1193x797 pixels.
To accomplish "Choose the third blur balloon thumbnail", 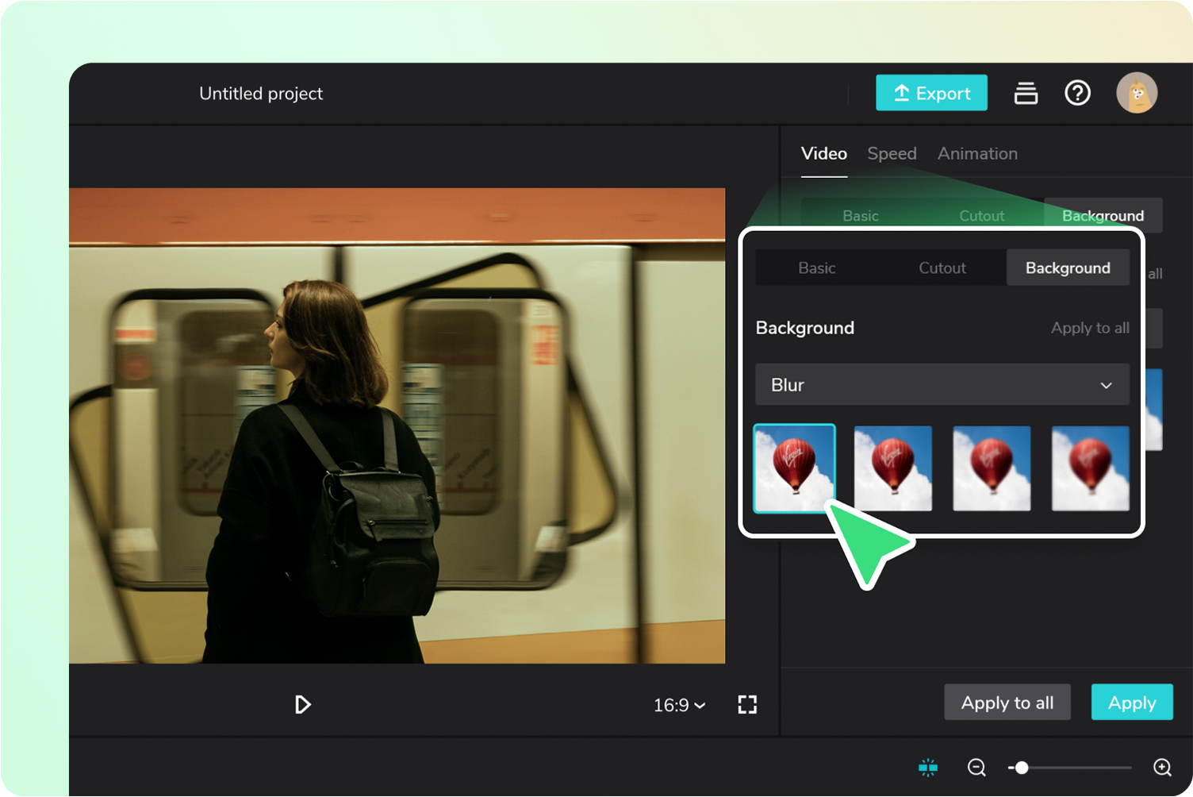I will click(x=992, y=468).
